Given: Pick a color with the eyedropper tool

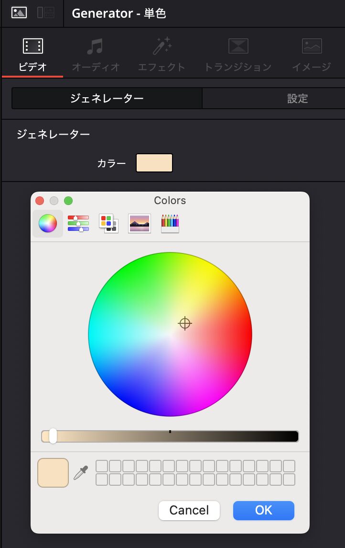Looking at the screenshot, I should 81,472.
